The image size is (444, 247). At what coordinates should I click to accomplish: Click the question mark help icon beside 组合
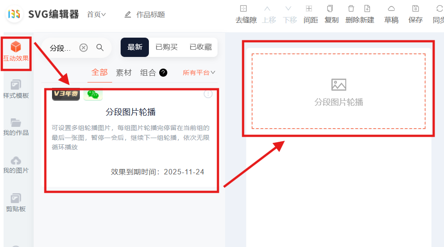(x=163, y=73)
